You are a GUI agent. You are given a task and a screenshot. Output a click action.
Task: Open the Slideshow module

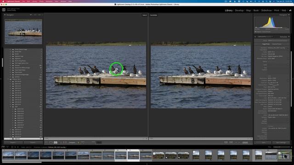(266, 11)
